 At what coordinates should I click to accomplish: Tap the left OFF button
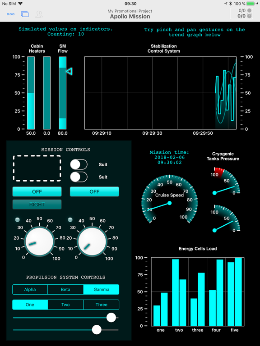pos(37,191)
